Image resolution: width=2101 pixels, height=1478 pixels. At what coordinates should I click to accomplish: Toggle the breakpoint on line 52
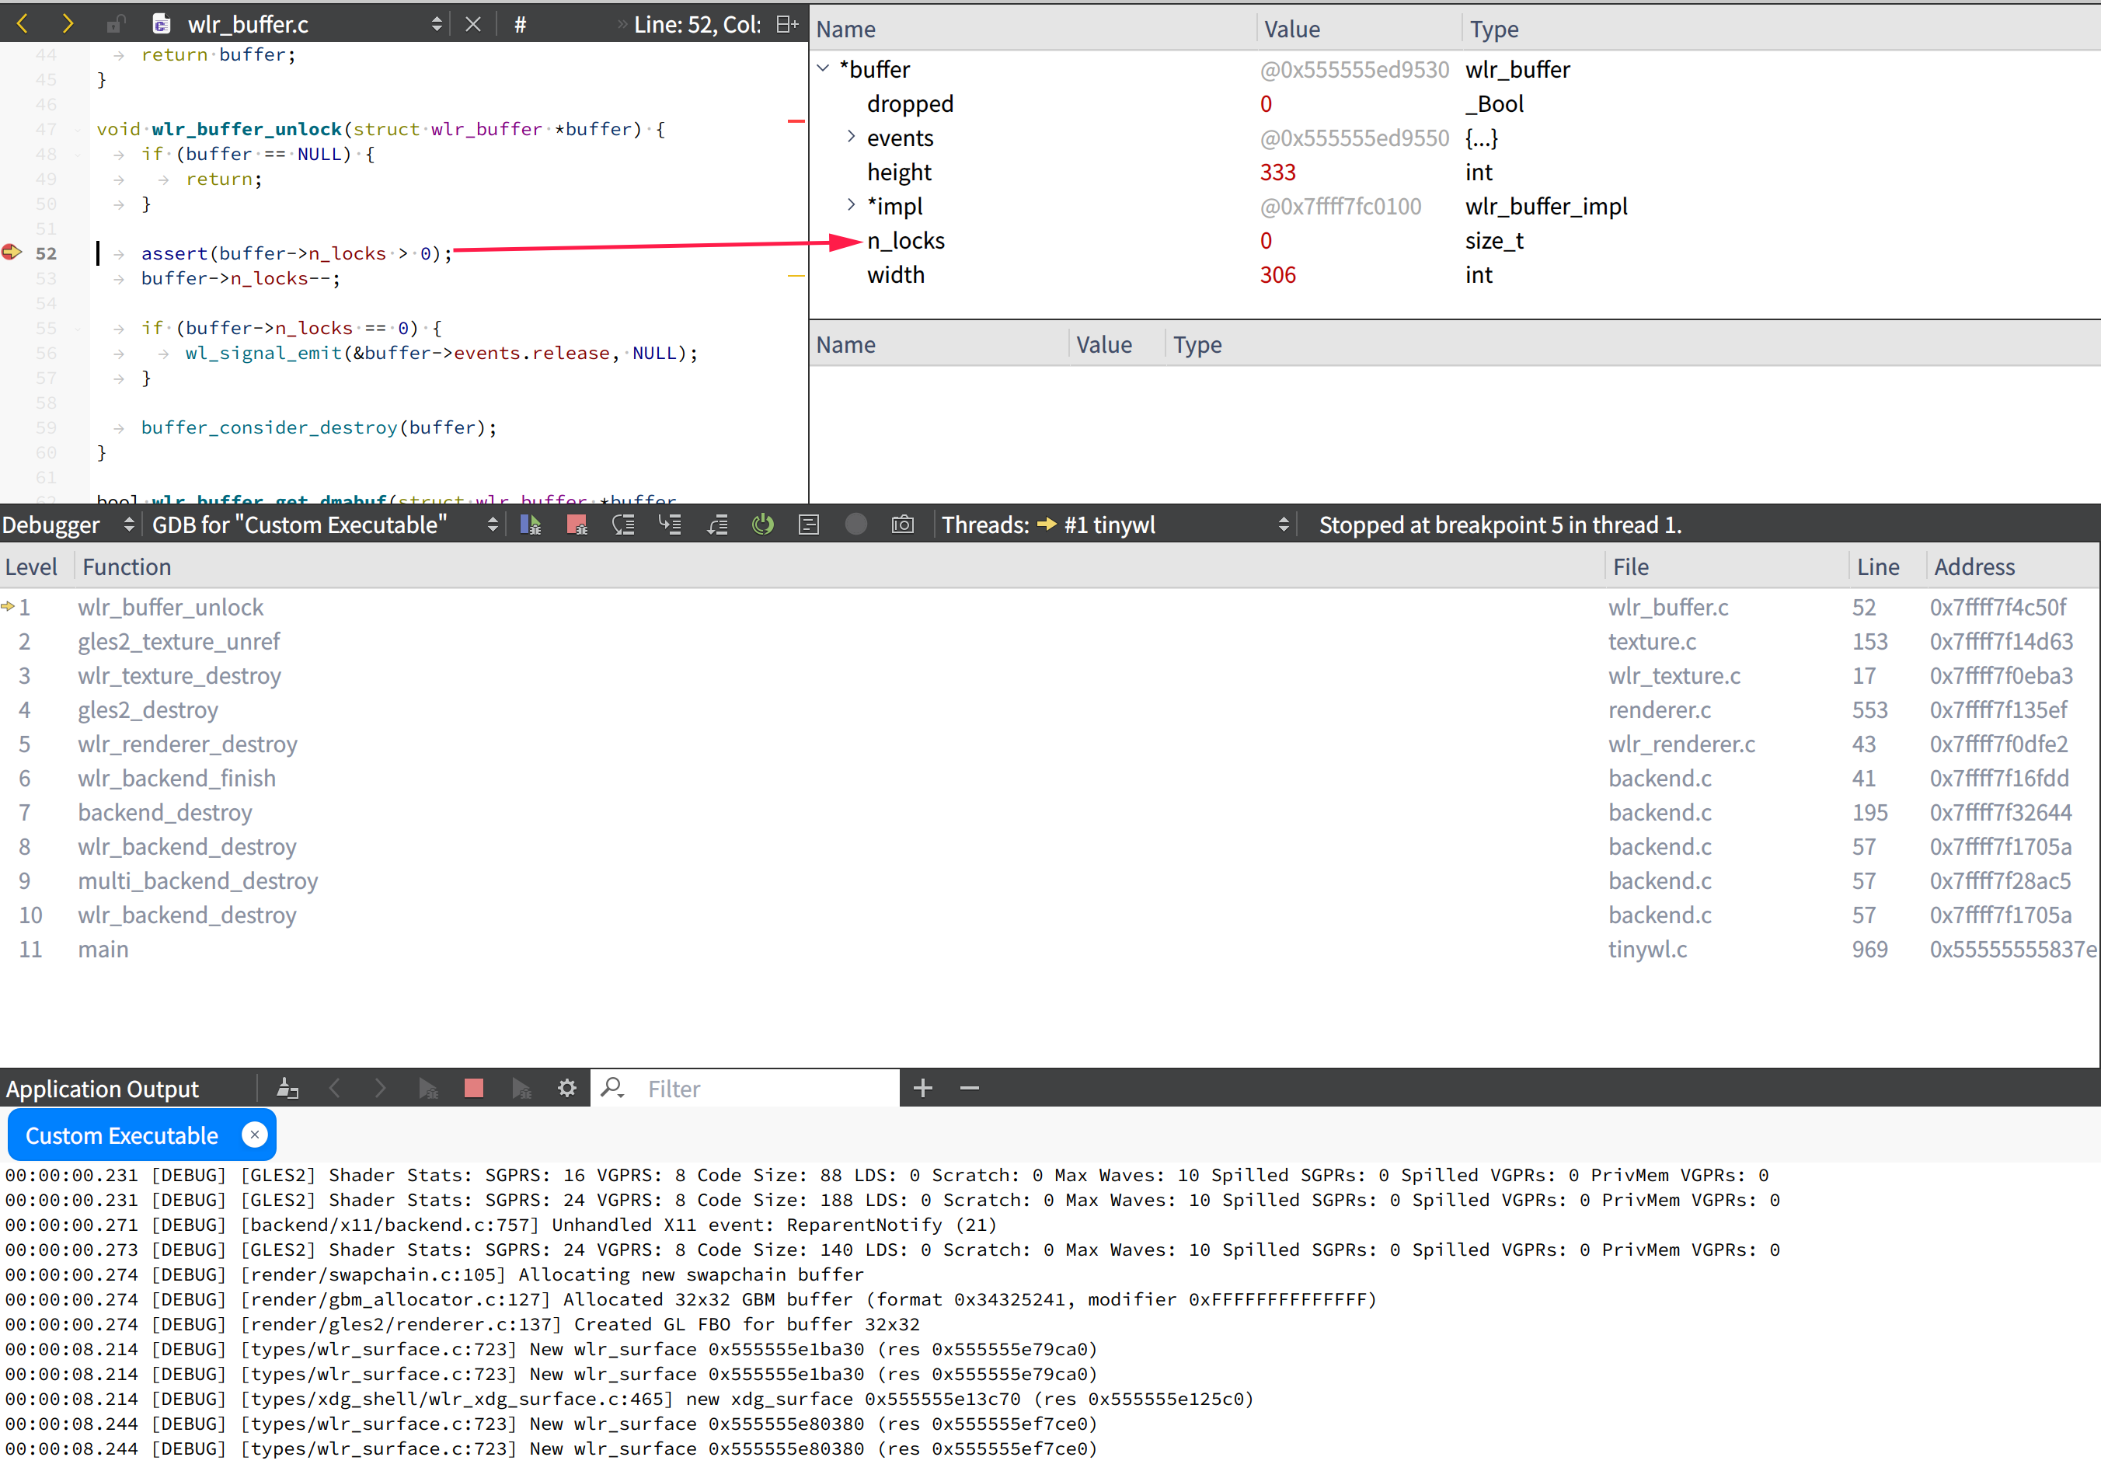(x=12, y=253)
